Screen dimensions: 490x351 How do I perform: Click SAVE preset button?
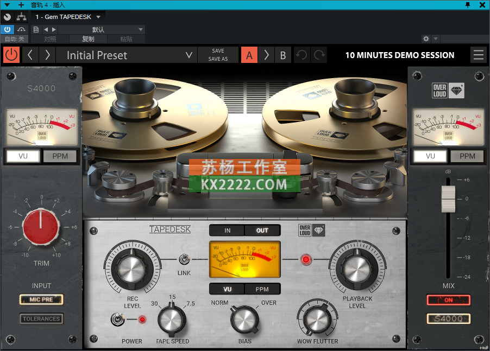218,51
